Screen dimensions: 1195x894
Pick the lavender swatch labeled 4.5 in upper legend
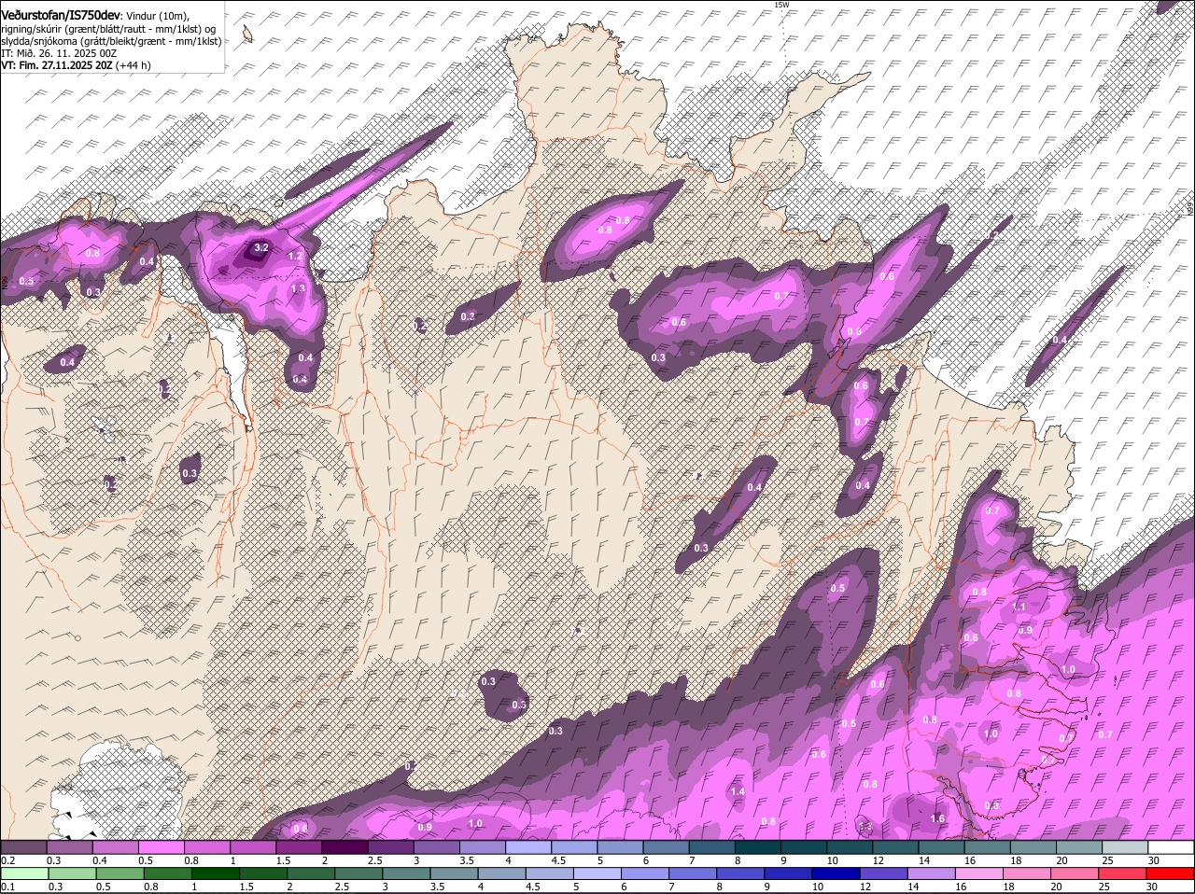pos(574,847)
